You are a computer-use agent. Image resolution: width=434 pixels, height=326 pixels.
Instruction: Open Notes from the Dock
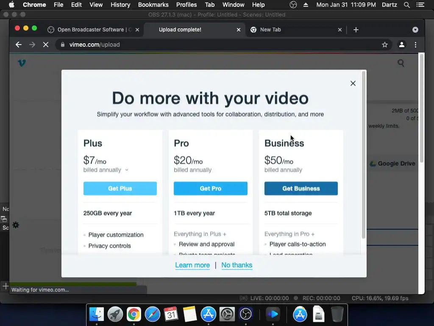[x=190, y=314]
